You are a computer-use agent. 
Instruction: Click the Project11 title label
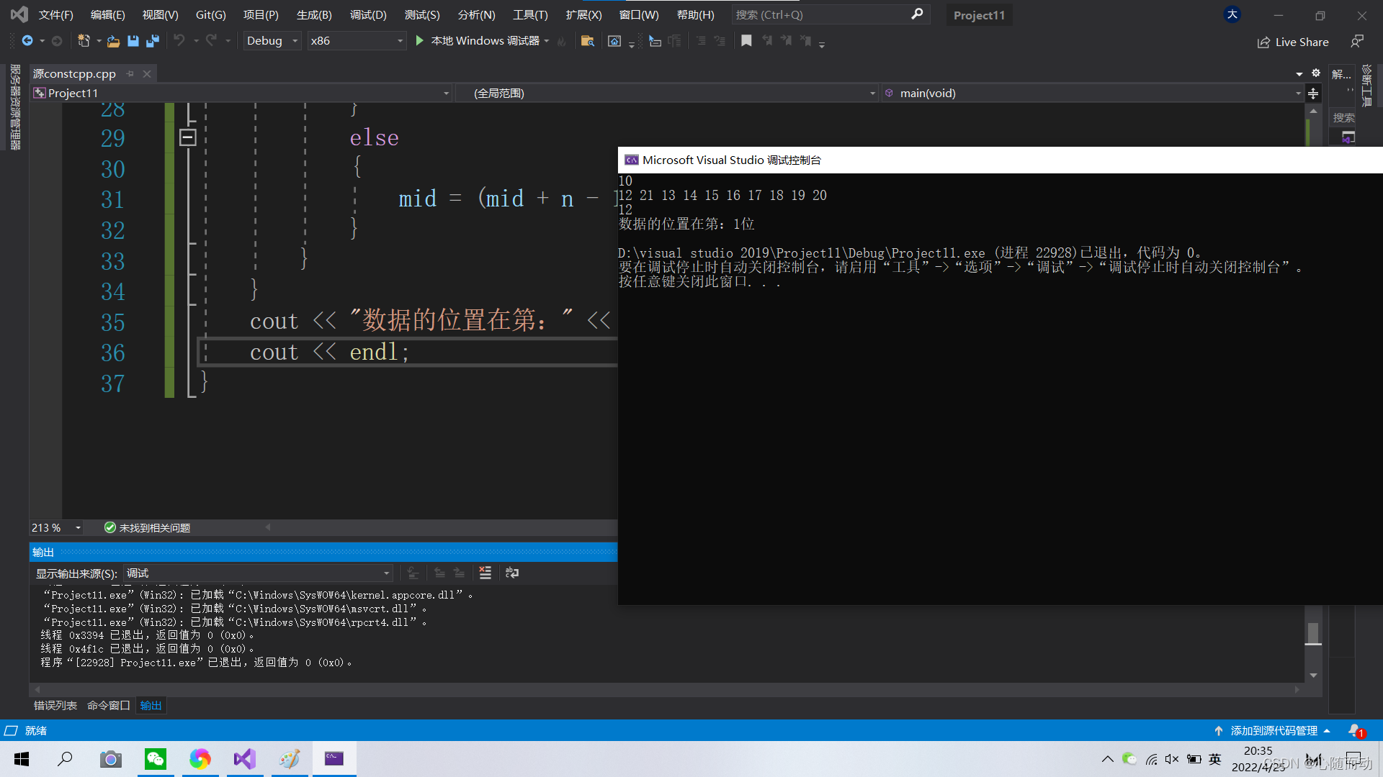coord(979,15)
